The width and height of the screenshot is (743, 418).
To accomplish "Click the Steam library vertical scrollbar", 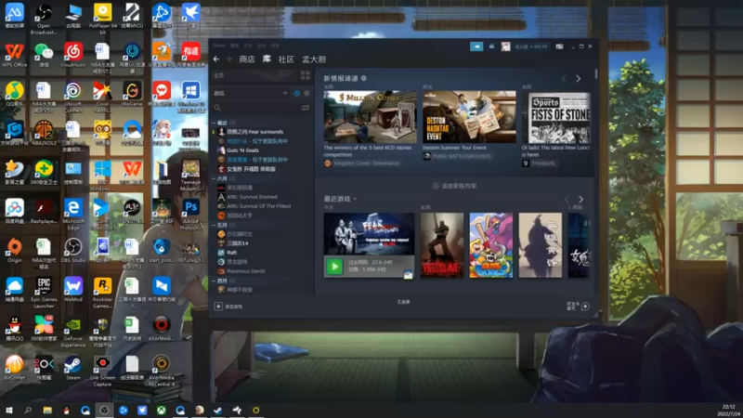I will tap(595, 74).
